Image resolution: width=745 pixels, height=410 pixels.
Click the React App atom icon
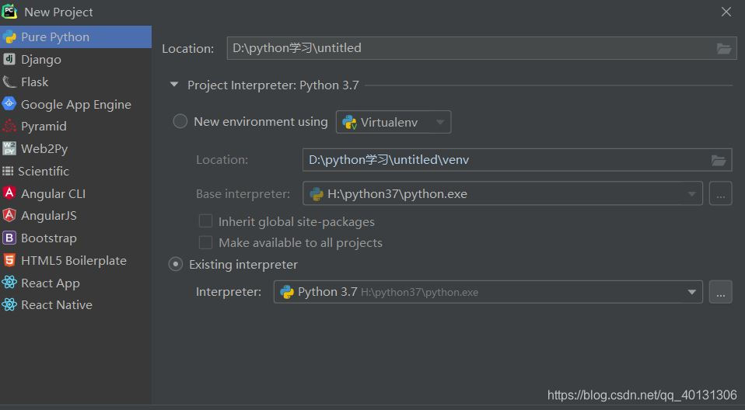point(9,283)
